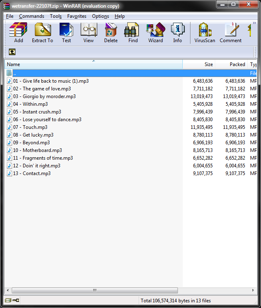Click packed value 11,935,495
Viewport: 261px width, 308px height.
tap(234, 127)
